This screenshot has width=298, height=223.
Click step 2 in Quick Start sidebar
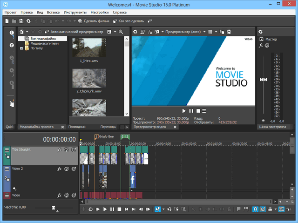(x=12, y=45)
